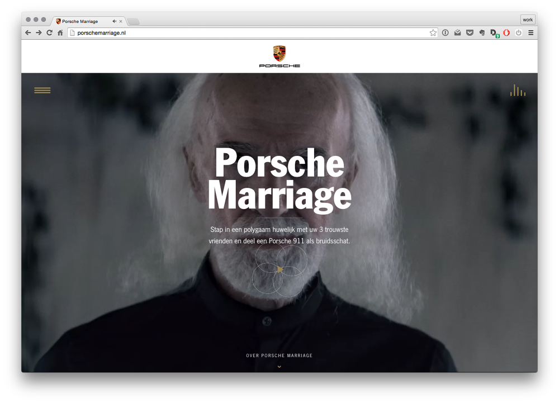Screen dimensions: 559x403
Task: Open a new browser tab
Action: pos(132,21)
